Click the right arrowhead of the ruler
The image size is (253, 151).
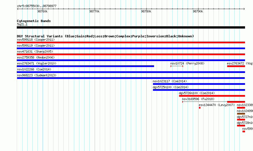click(244, 9)
